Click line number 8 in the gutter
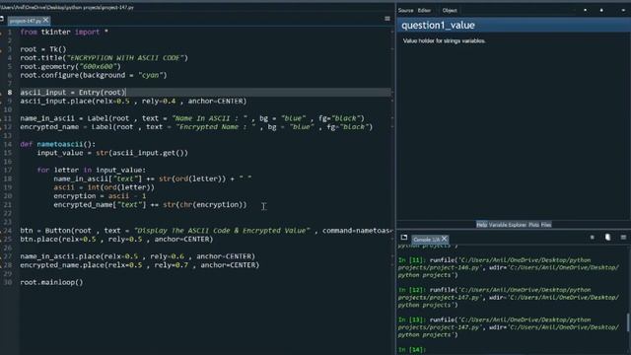The image size is (631, 355). (10, 92)
